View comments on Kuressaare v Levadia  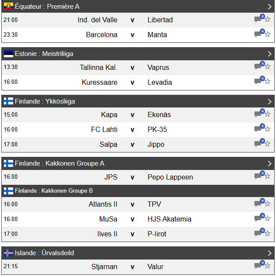click(x=258, y=82)
